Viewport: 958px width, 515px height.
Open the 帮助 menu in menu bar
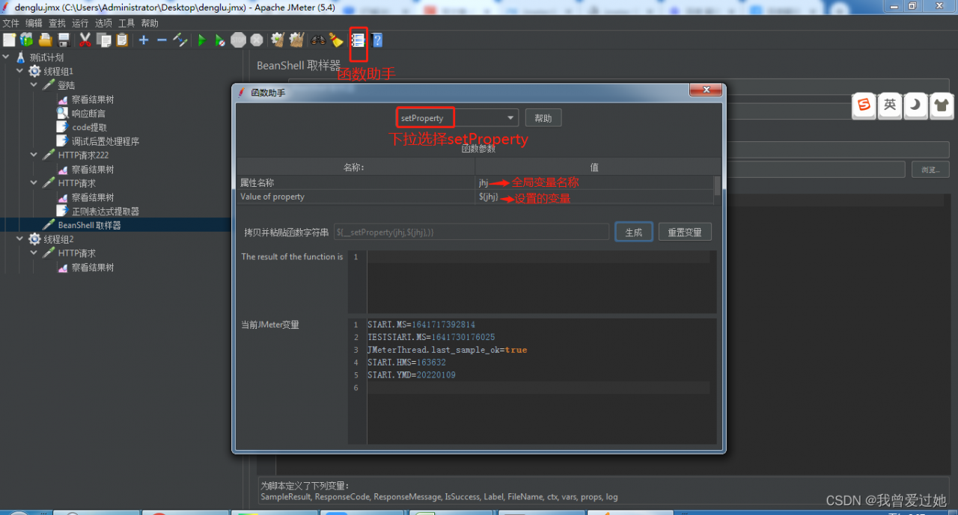(150, 23)
